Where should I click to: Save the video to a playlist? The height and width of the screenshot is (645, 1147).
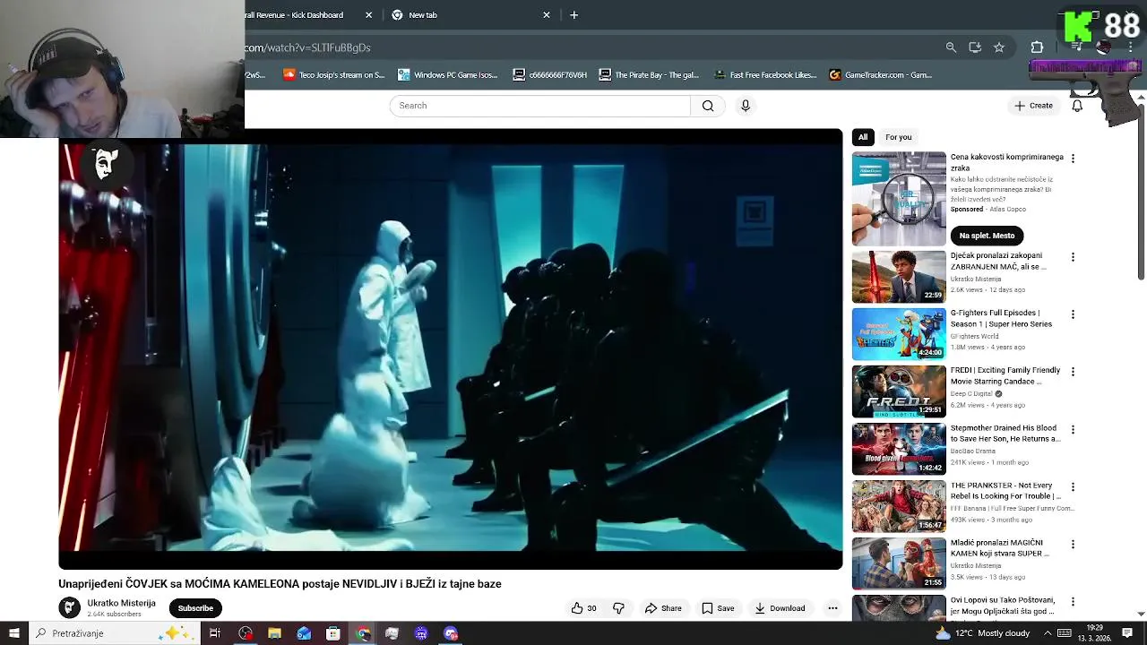[x=718, y=608]
